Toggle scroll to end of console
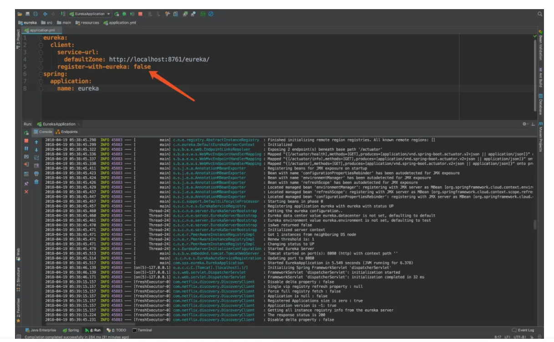The width and height of the screenshot is (554, 342). (x=36, y=165)
